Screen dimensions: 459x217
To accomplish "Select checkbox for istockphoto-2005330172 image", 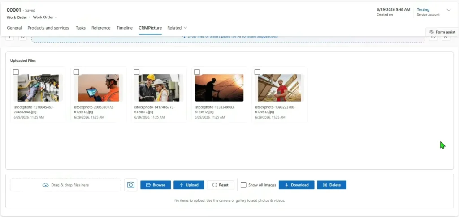I will click(76, 72).
